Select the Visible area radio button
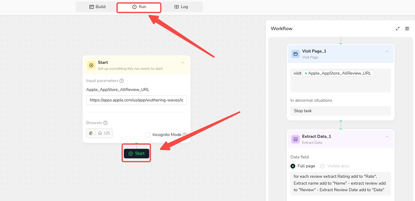Viewport: 415px width, 201px height. pyautogui.click(x=322, y=166)
